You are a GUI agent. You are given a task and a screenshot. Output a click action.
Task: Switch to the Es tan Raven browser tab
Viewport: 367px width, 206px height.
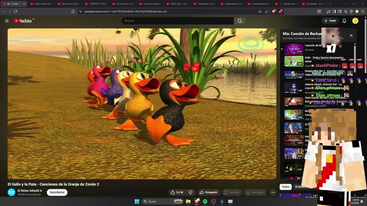123,4
